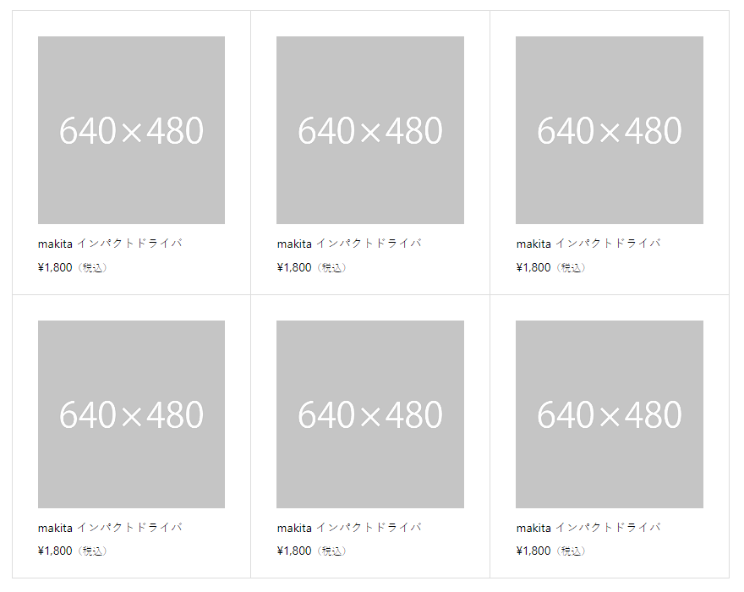The width and height of the screenshot is (744, 592).
Task: Click the top-middle makita インパクトドライバ title
Action: click(349, 244)
